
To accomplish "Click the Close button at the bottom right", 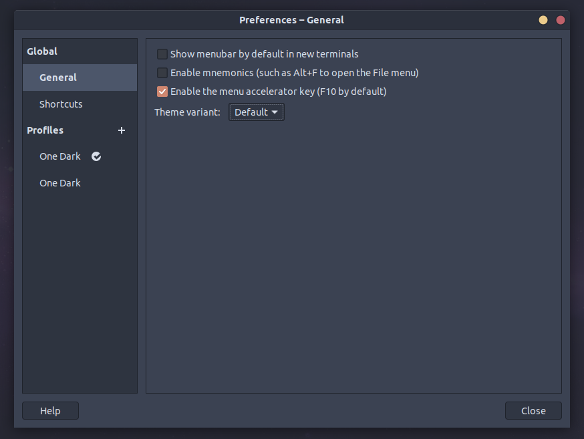I will [x=533, y=411].
